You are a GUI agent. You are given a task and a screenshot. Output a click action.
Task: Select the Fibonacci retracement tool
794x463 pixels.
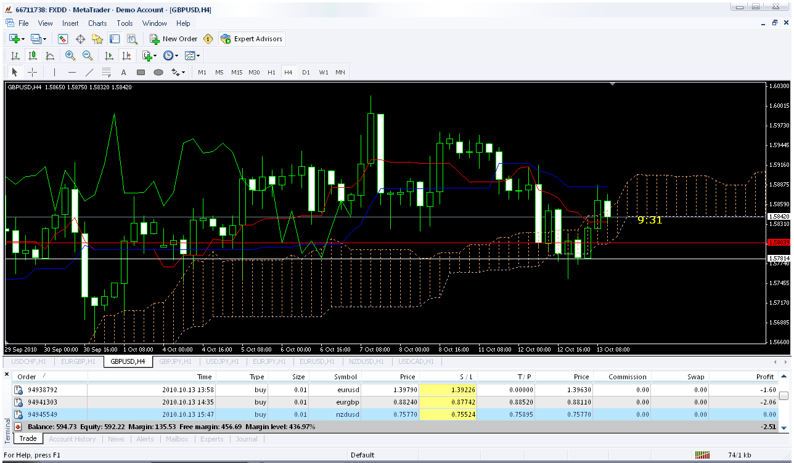coord(106,72)
